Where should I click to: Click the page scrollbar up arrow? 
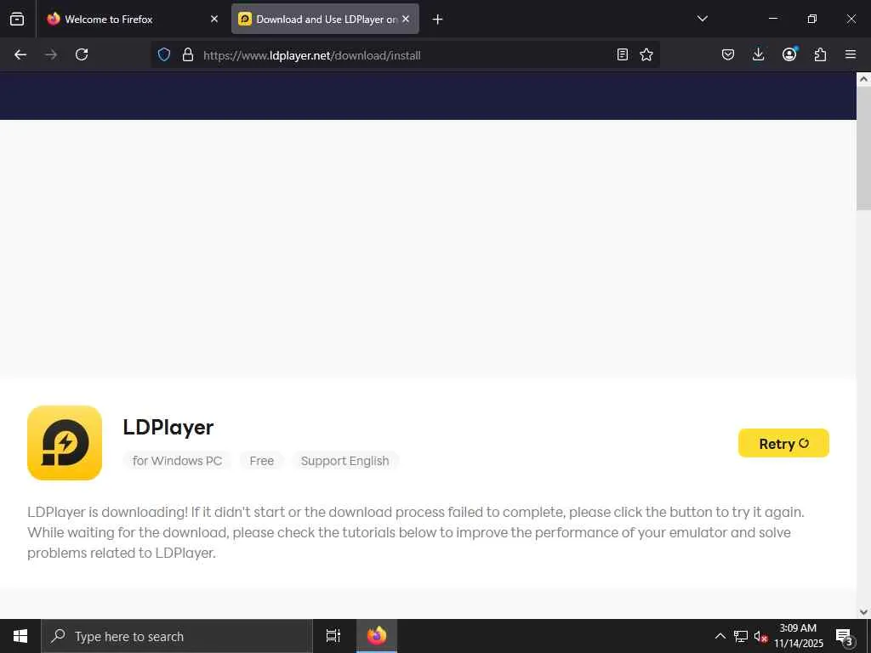click(x=863, y=79)
